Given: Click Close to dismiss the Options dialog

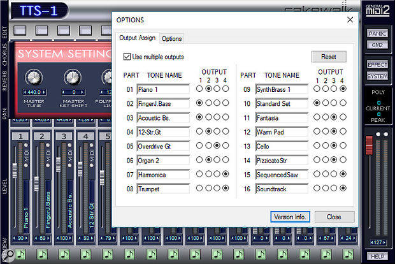Looking at the screenshot, I should tap(334, 217).
